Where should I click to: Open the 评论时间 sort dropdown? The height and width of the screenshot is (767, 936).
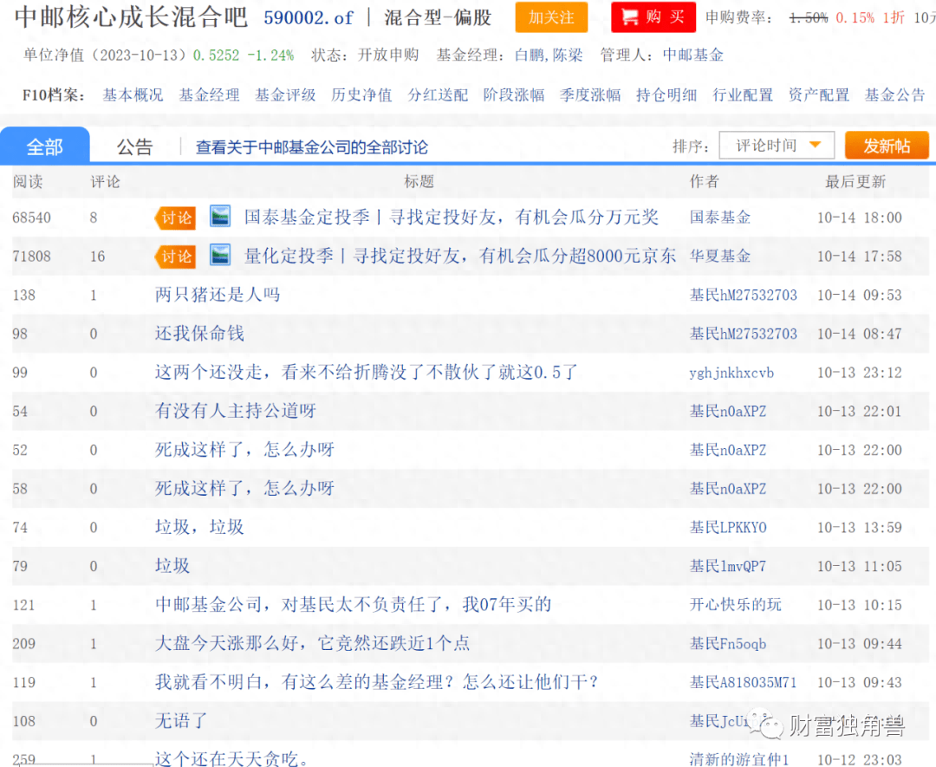pyautogui.click(x=777, y=146)
